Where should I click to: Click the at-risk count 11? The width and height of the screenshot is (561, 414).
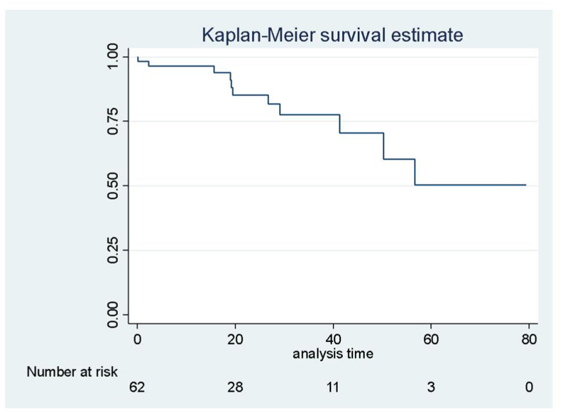point(333,387)
